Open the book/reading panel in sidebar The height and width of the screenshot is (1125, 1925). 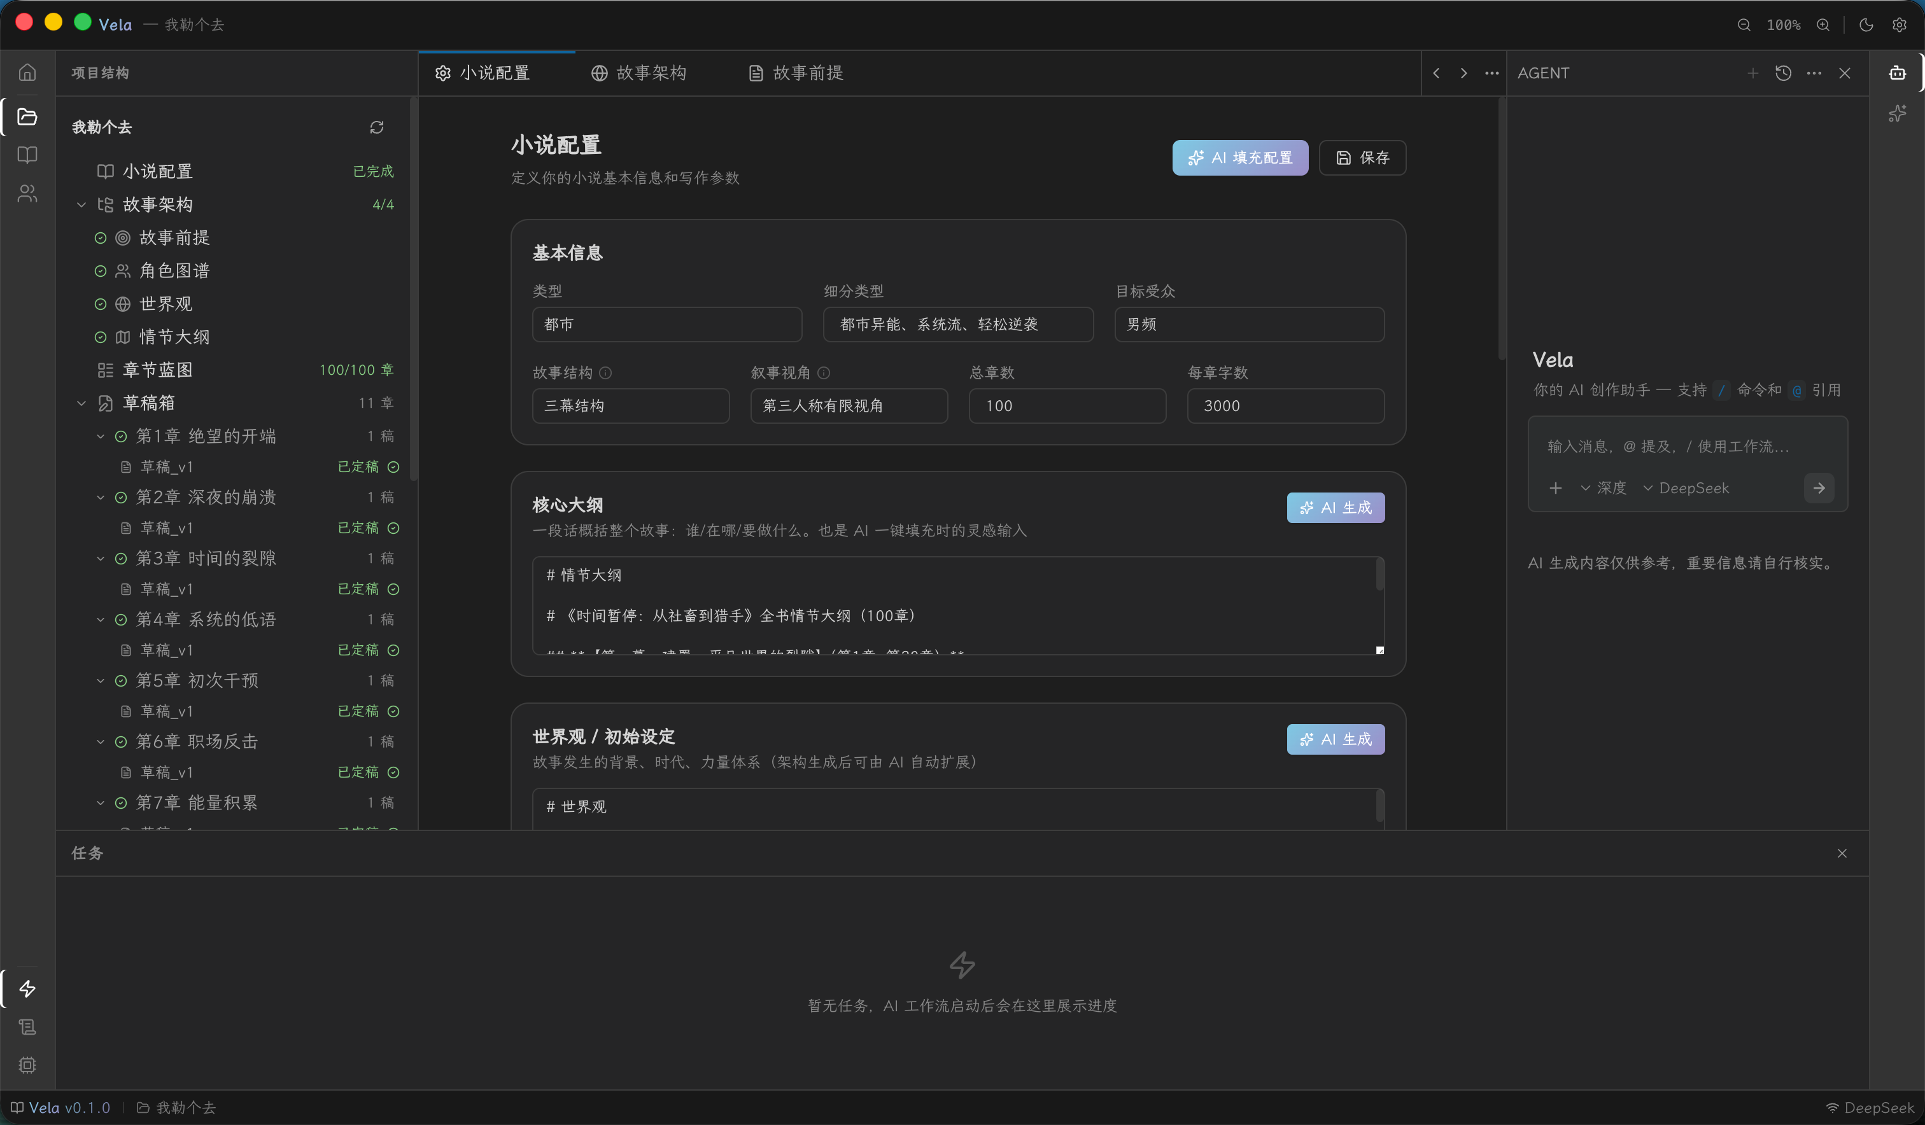(x=27, y=155)
